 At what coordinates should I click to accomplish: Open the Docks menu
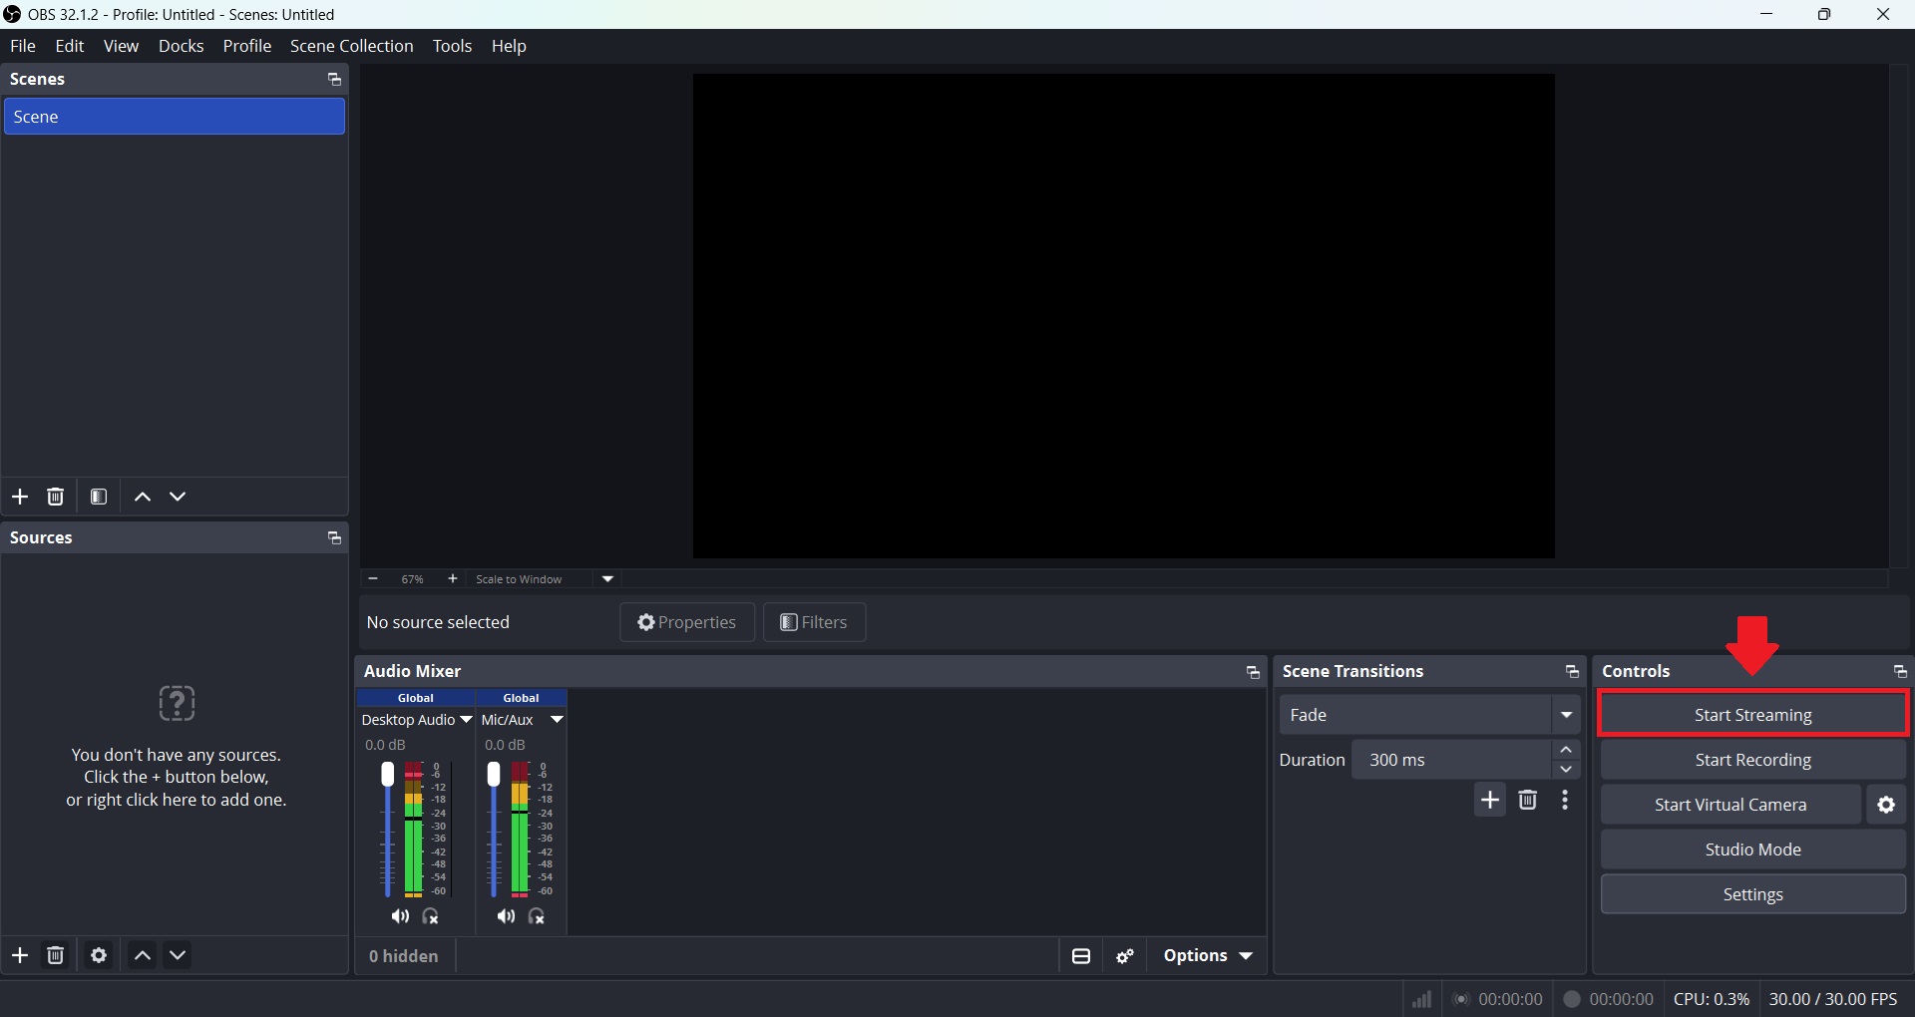coord(181,46)
